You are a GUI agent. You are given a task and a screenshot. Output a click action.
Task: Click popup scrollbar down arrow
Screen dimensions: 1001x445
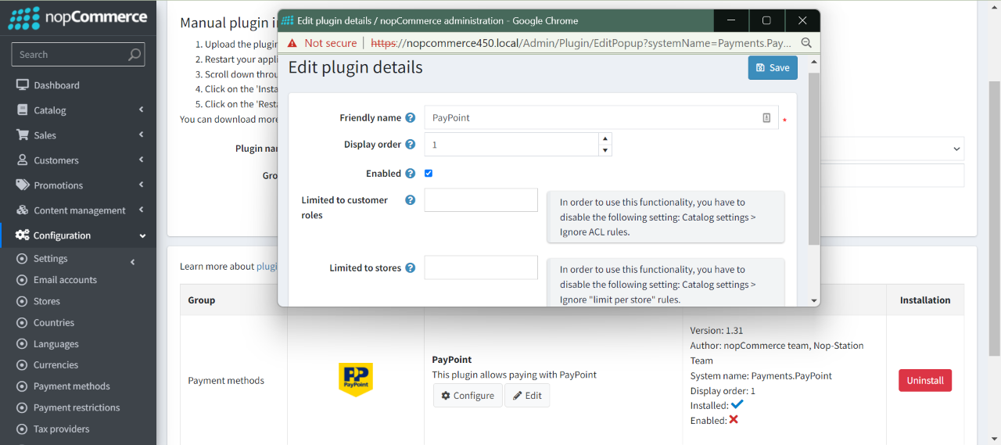[x=814, y=300]
